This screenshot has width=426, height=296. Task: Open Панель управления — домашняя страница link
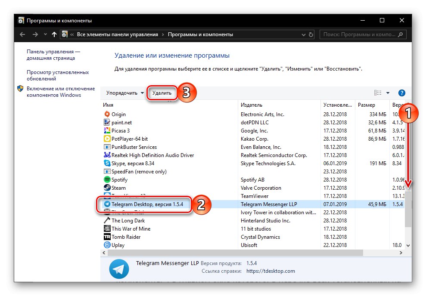(53, 55)
